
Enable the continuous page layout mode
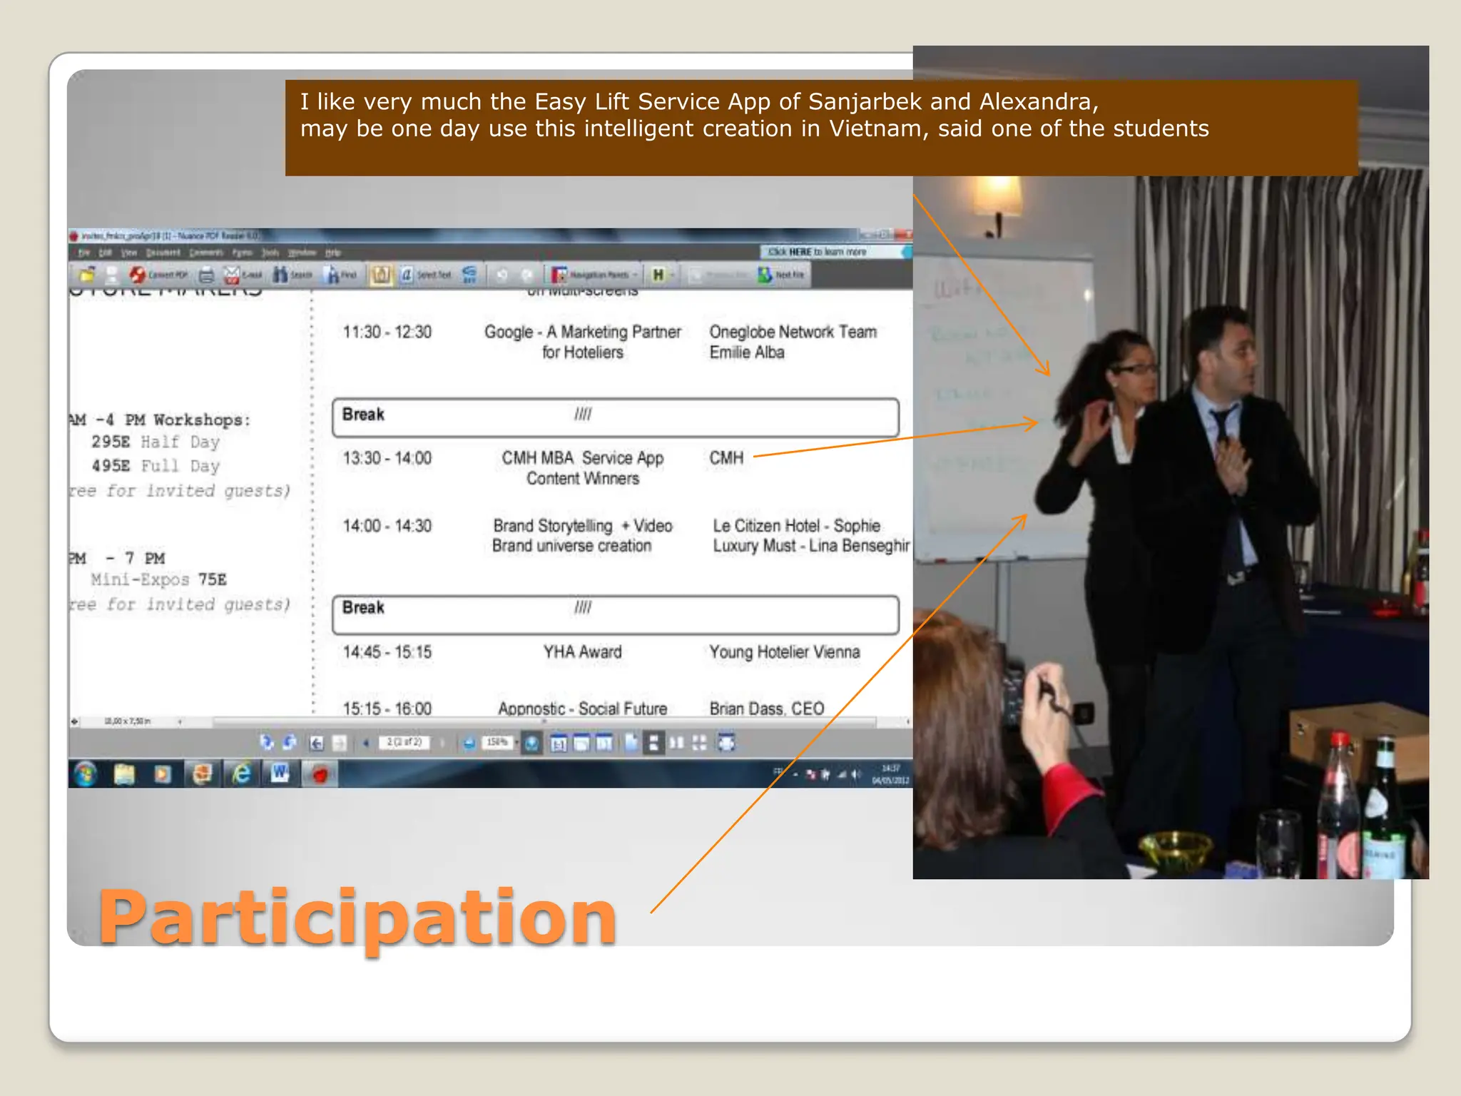(x=653, y=743)
